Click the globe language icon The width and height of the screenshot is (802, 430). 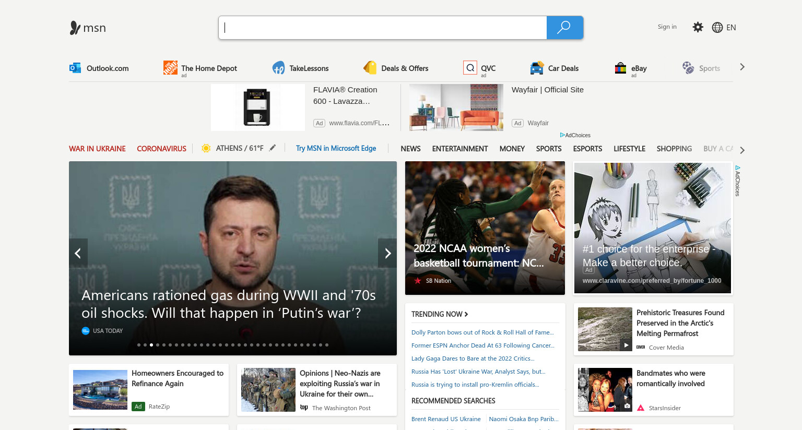tap(717, 28)
